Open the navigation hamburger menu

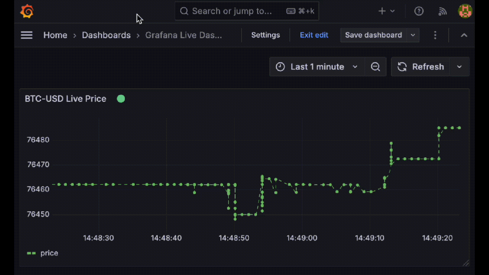pos(26,35)
